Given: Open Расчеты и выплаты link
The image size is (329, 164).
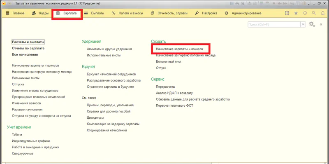Looking at the screenshot, I should (28, 42).
